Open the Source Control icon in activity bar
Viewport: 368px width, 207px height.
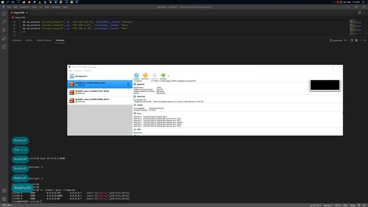coord(4,30)
